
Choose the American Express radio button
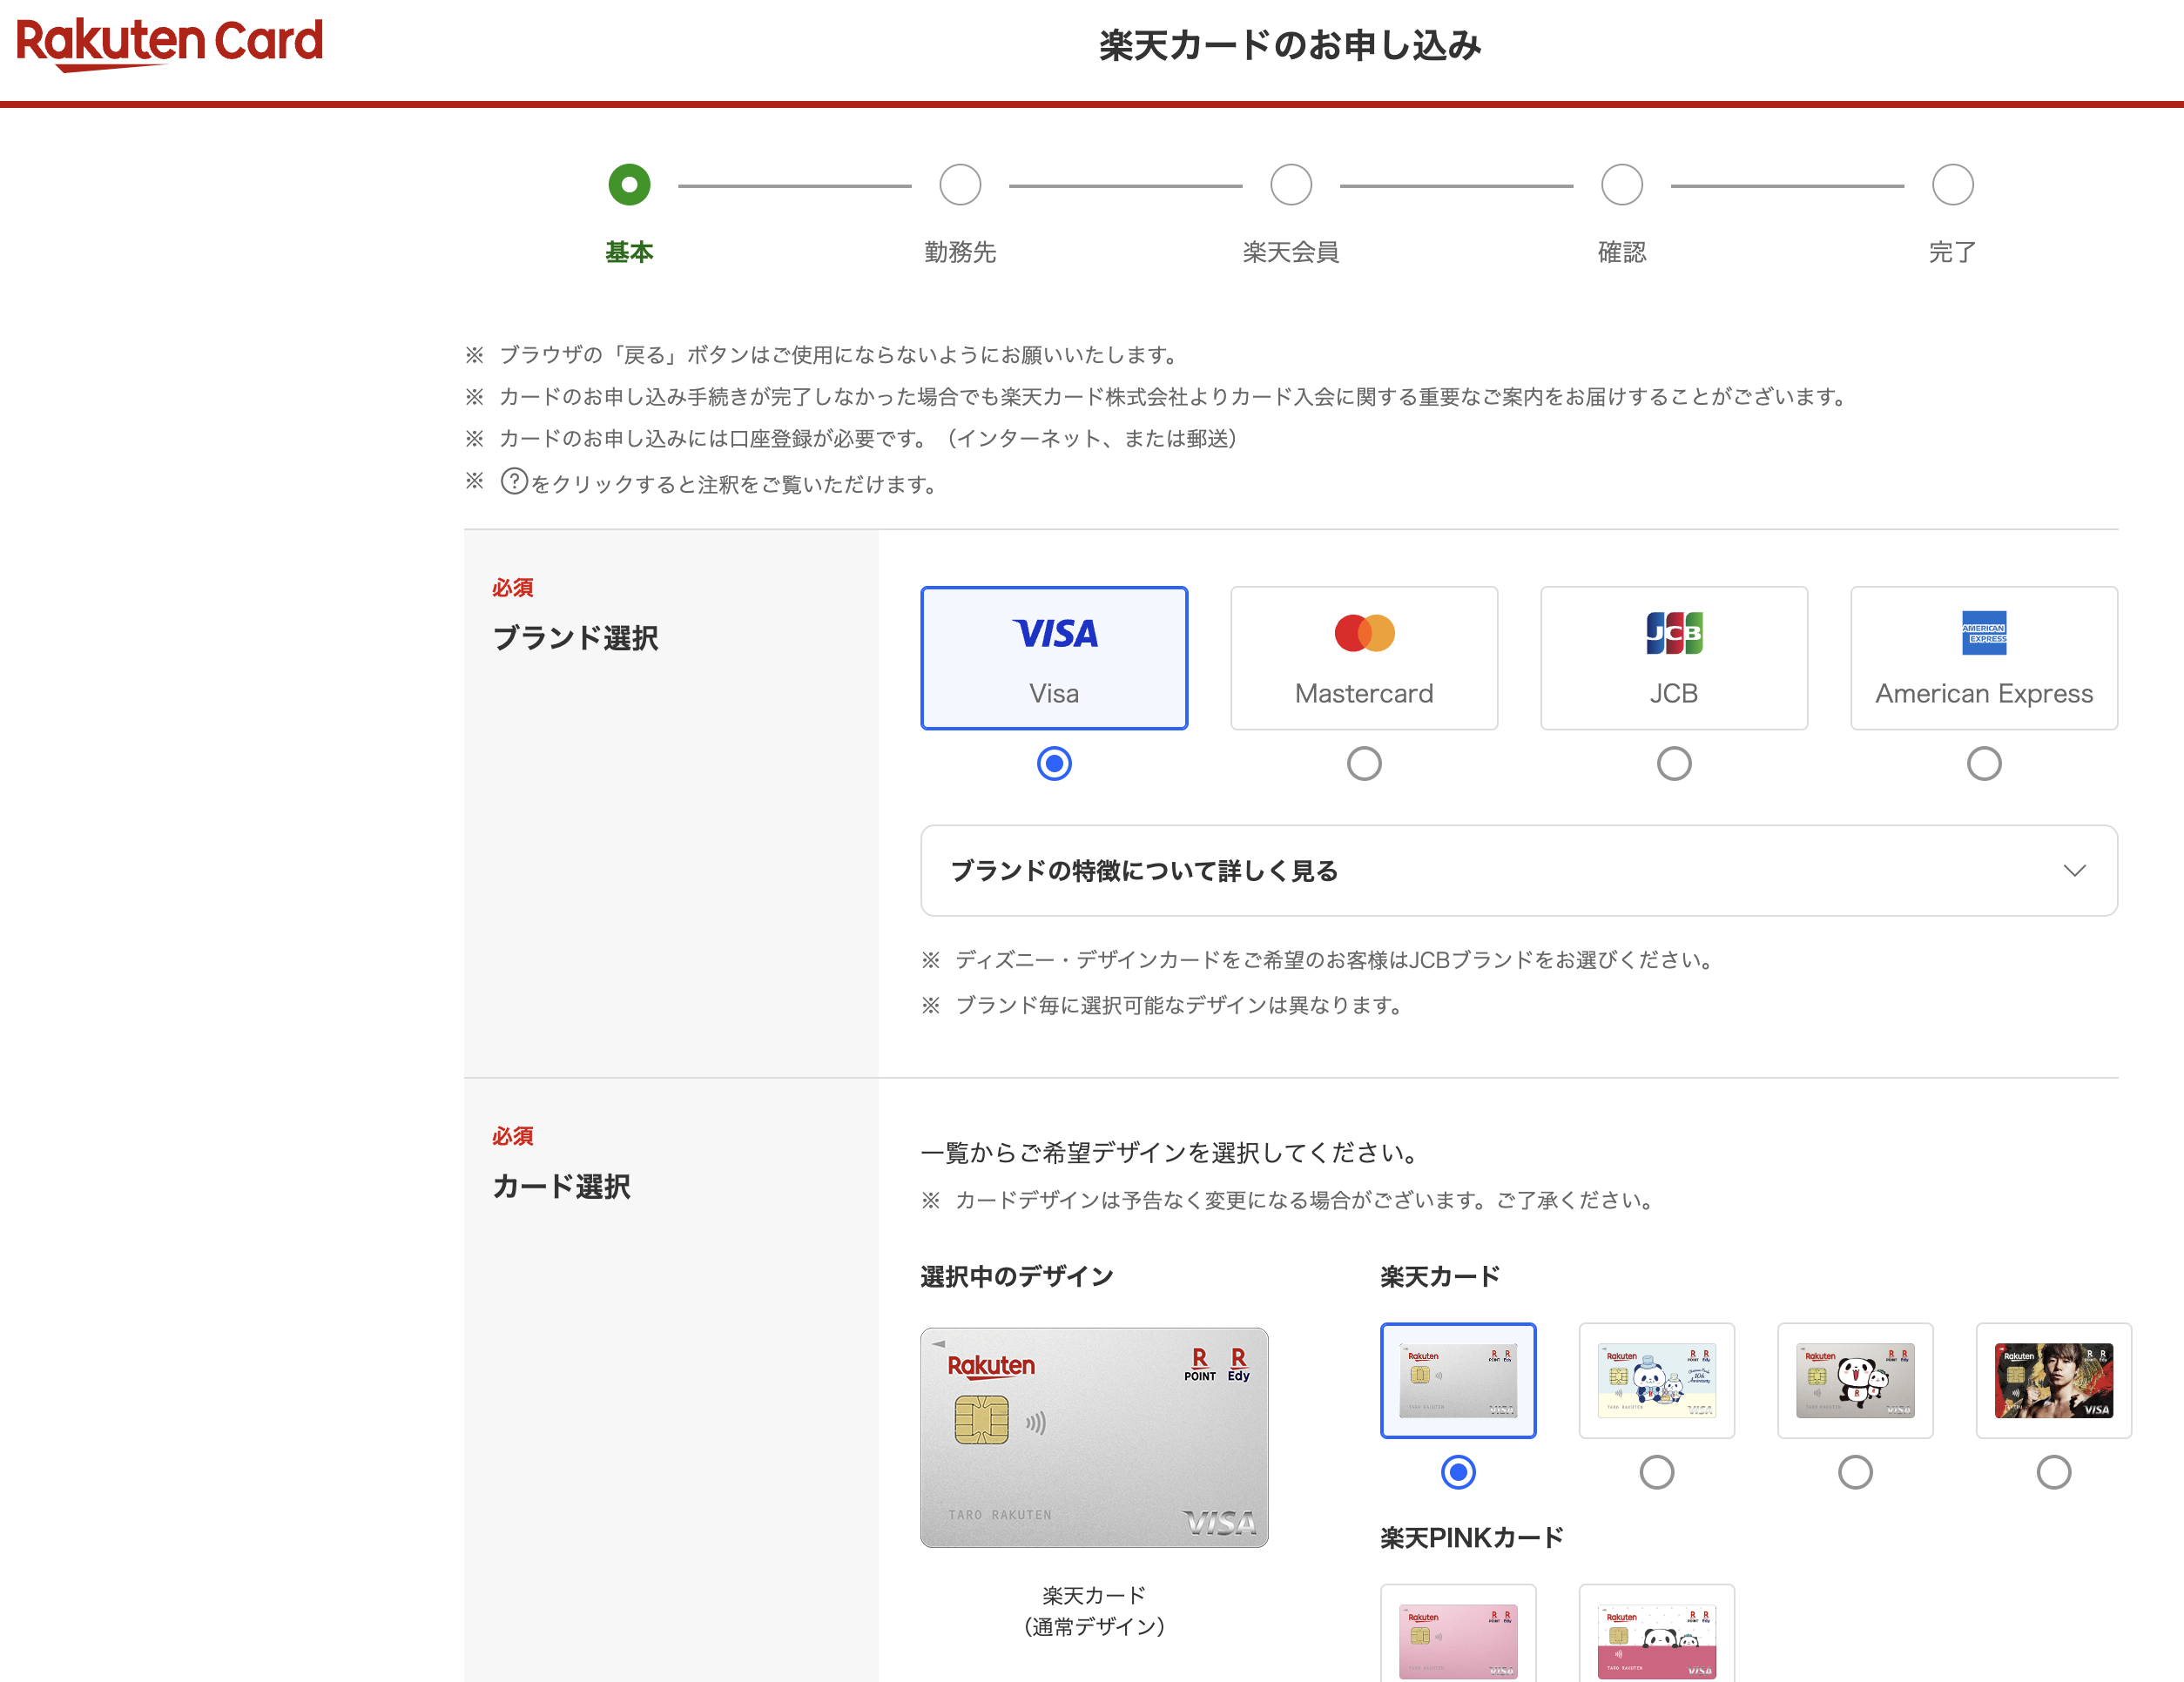click(x=1984, y=764)
